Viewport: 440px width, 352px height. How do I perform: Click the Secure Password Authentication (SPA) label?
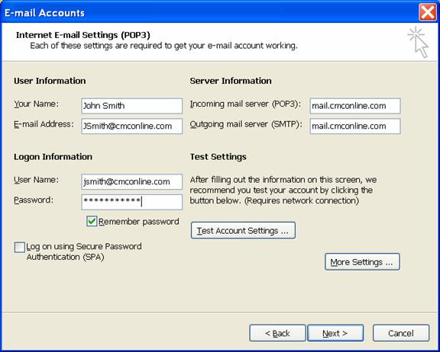[84, 251]
